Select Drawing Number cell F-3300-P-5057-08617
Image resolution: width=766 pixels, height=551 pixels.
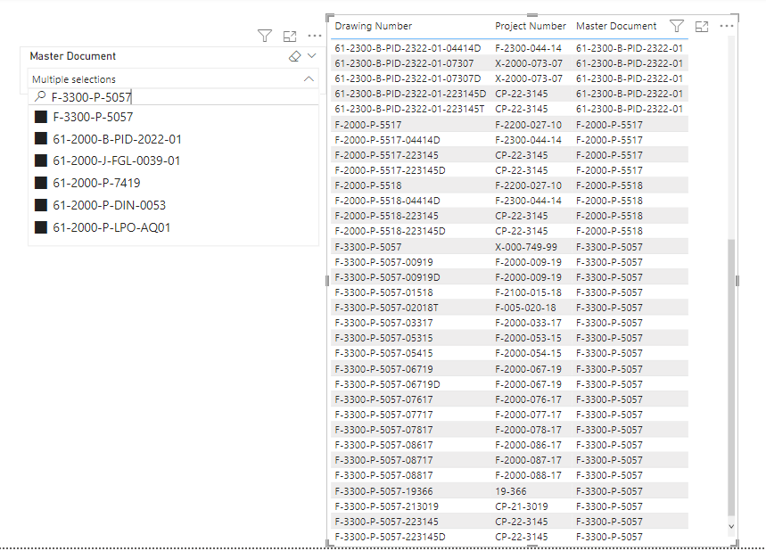coord(383,445)
